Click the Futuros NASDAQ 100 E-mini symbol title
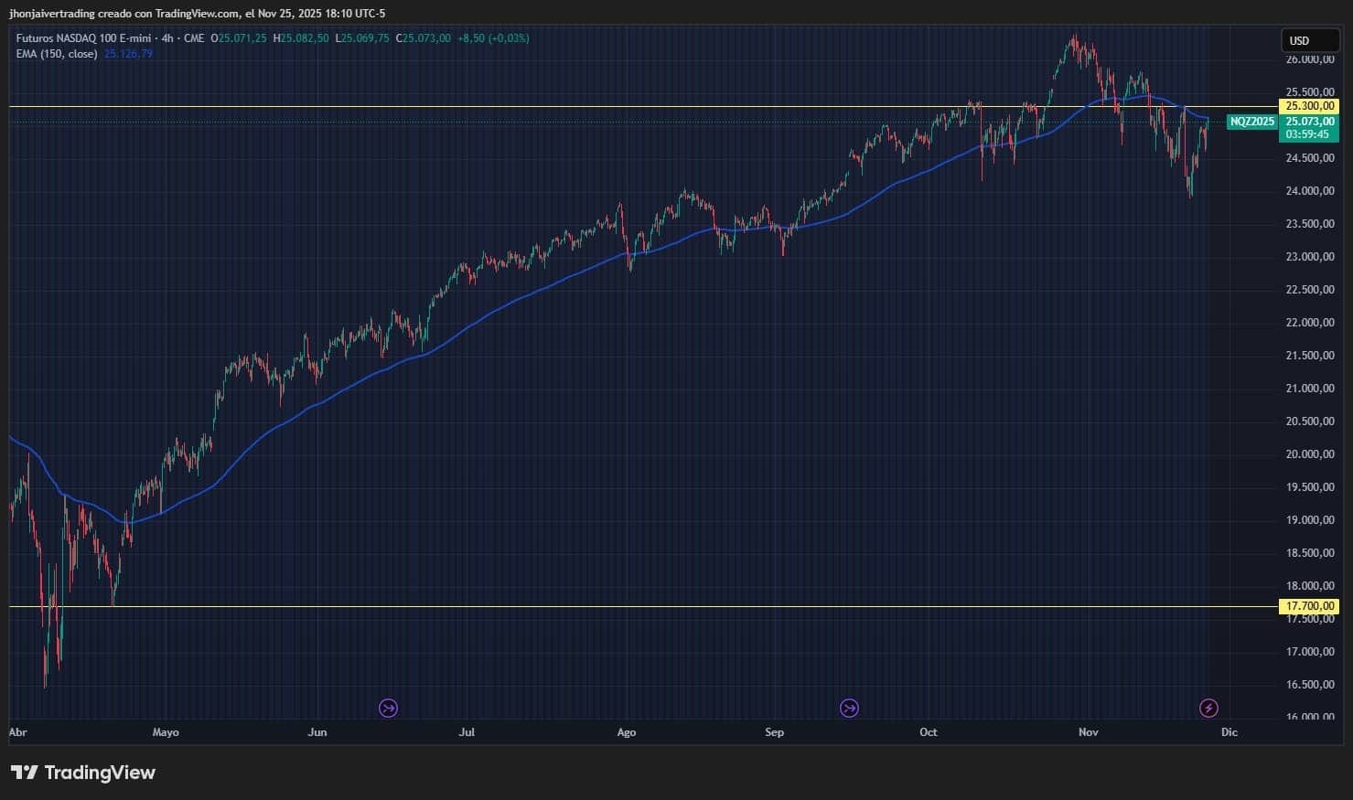1353x800 pixels. [x=86, y=38]
